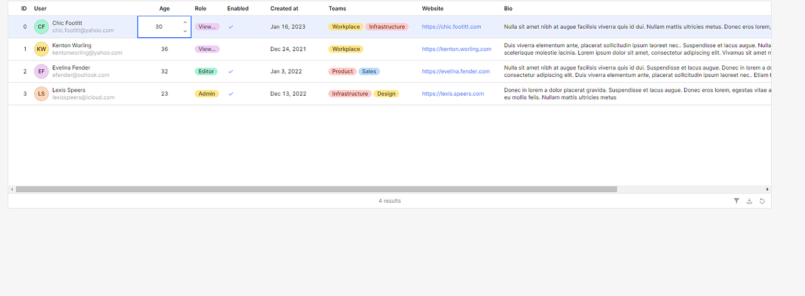Click the email lexisspeers@icloud.com

(83, 97)
